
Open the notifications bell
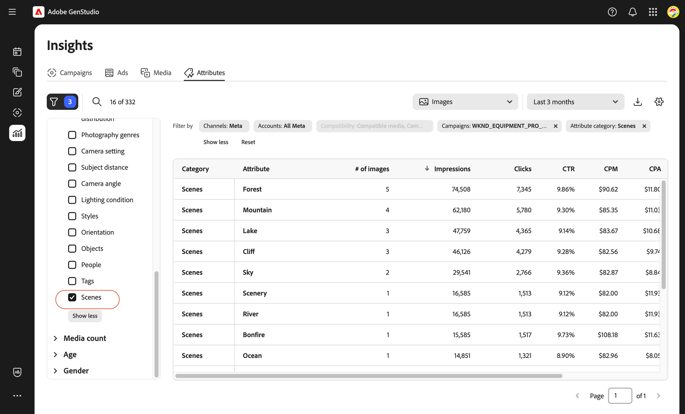pyautogui.click(x=632, y=12)
